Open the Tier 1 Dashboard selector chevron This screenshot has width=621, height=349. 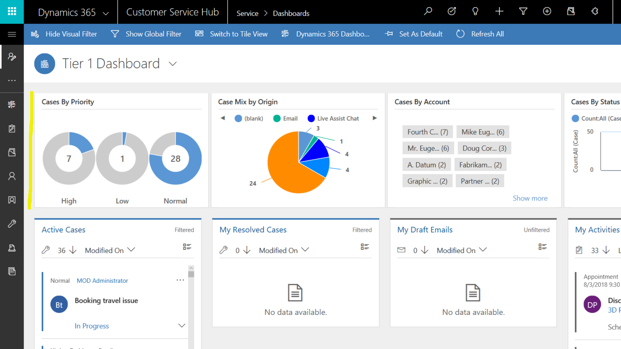pos(173,64)
